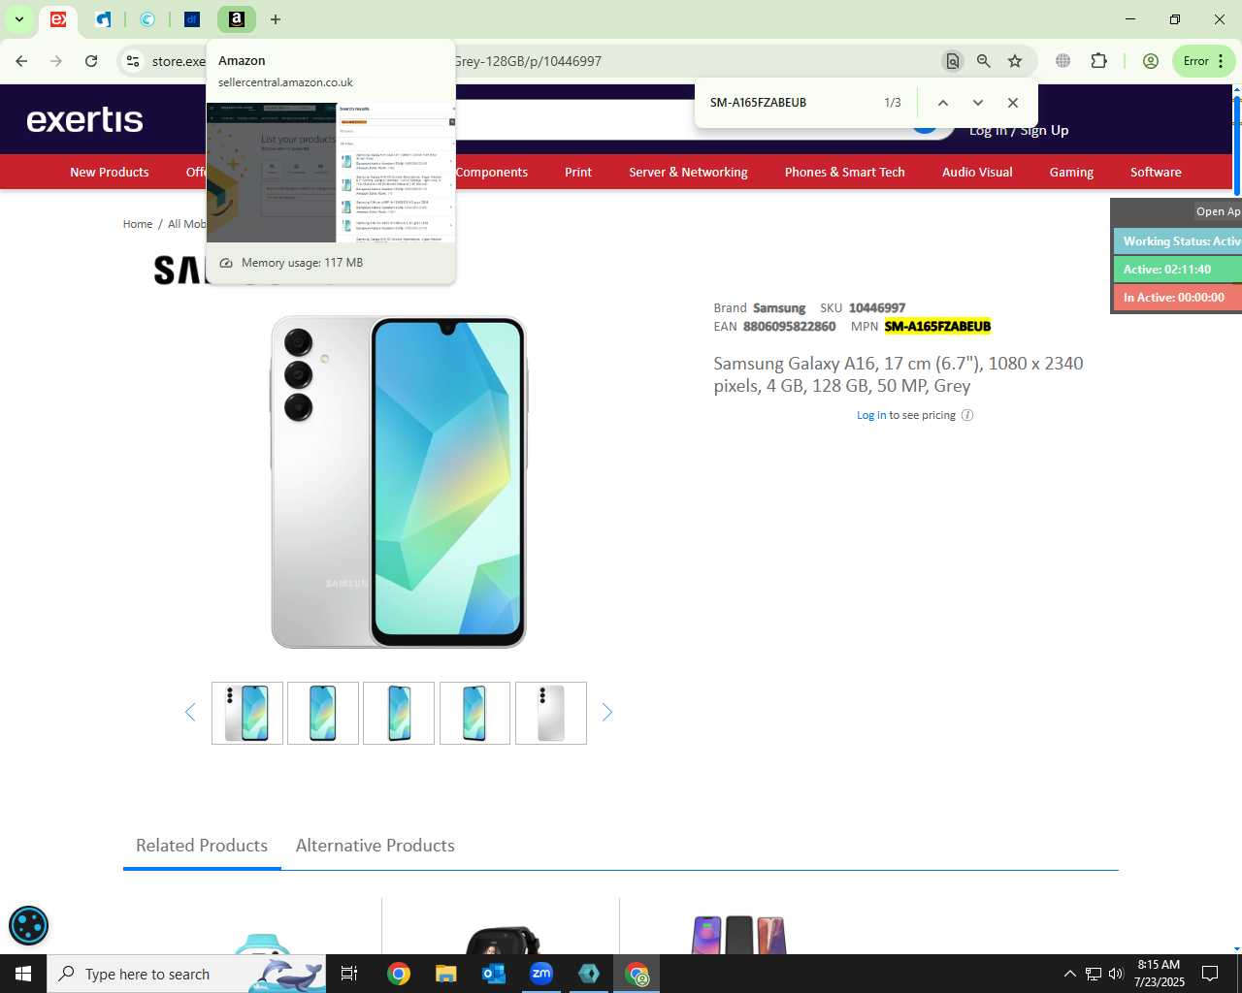Click the address bar URL text
The image size is (1242, 993).
[x=527, y=61]
